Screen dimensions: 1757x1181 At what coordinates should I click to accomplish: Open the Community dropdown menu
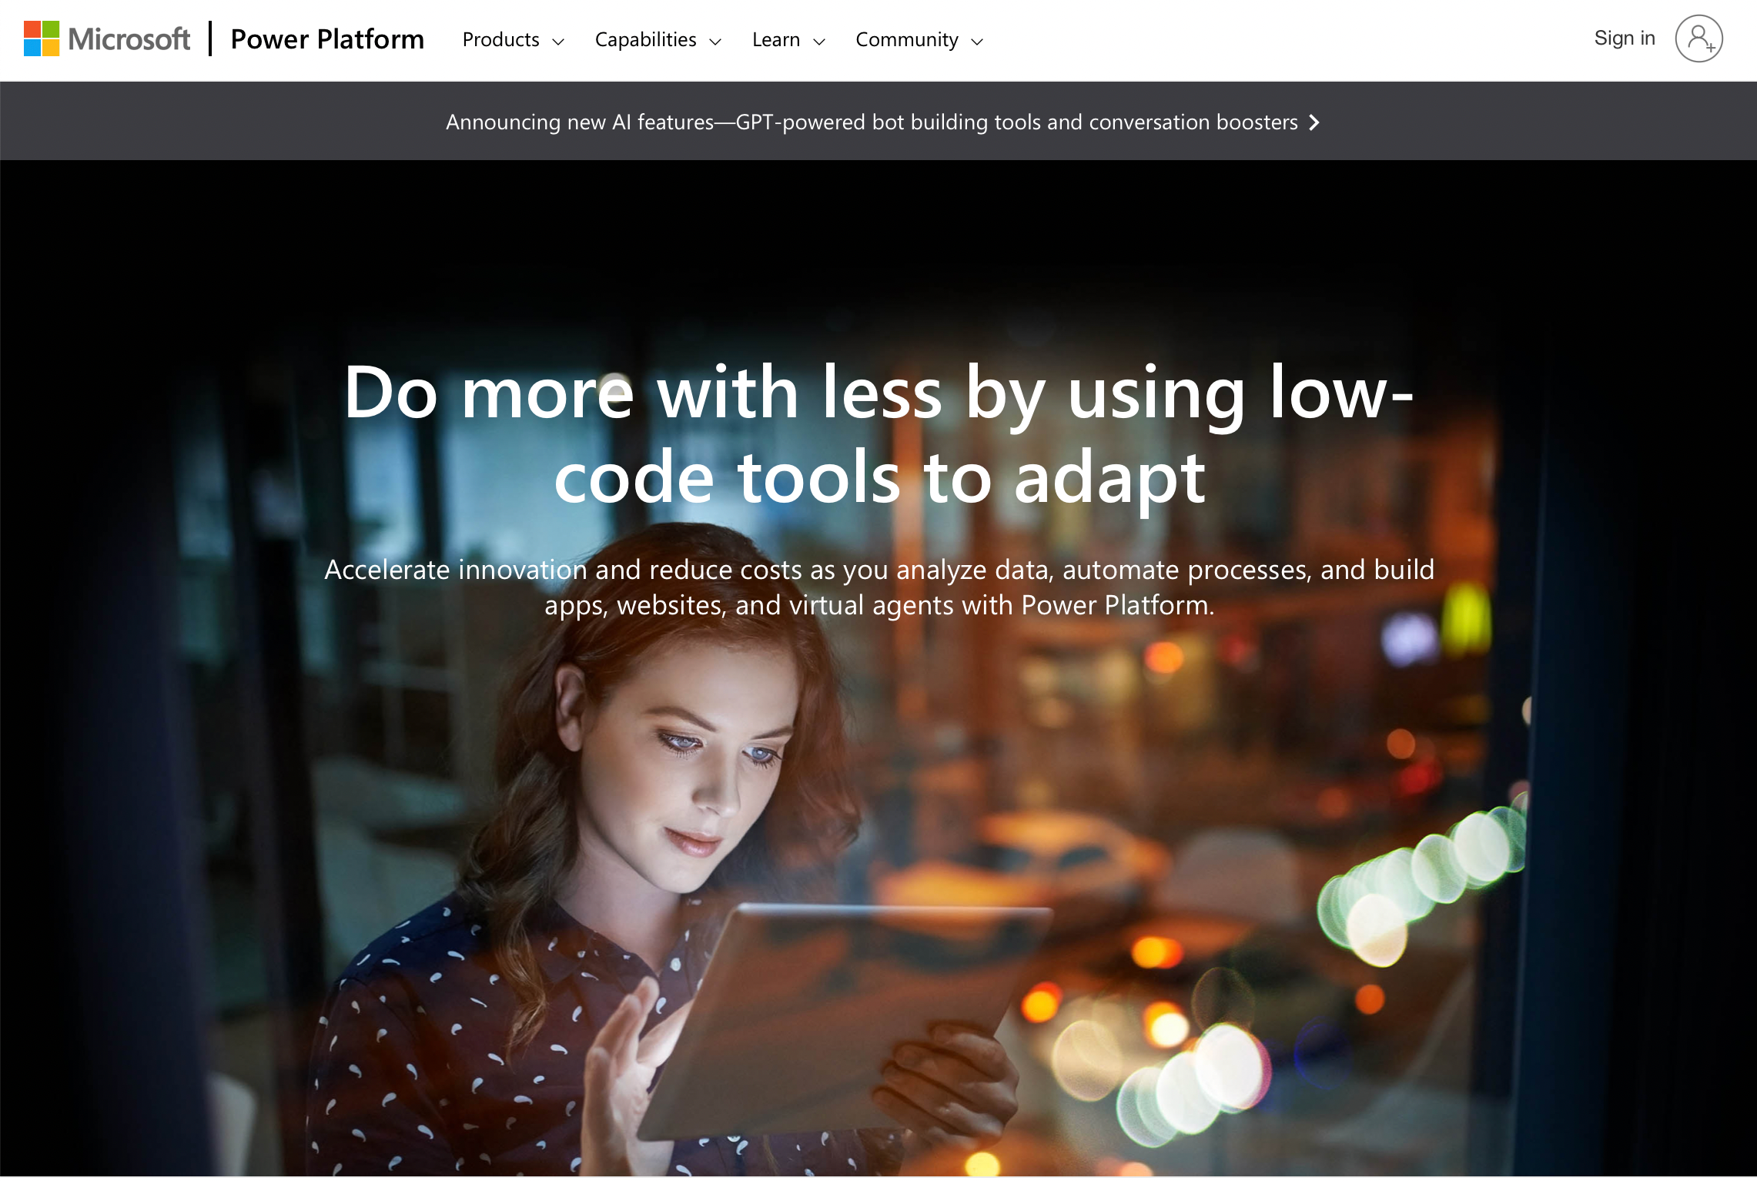tap(919, 39)
